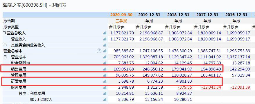Open 2019 财务费用 value 1,812.59 link

coord(155,87)
